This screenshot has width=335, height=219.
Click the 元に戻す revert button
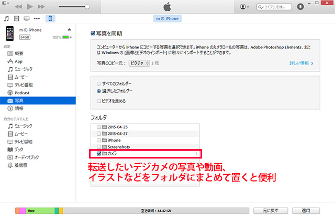(x=271, y=211)
